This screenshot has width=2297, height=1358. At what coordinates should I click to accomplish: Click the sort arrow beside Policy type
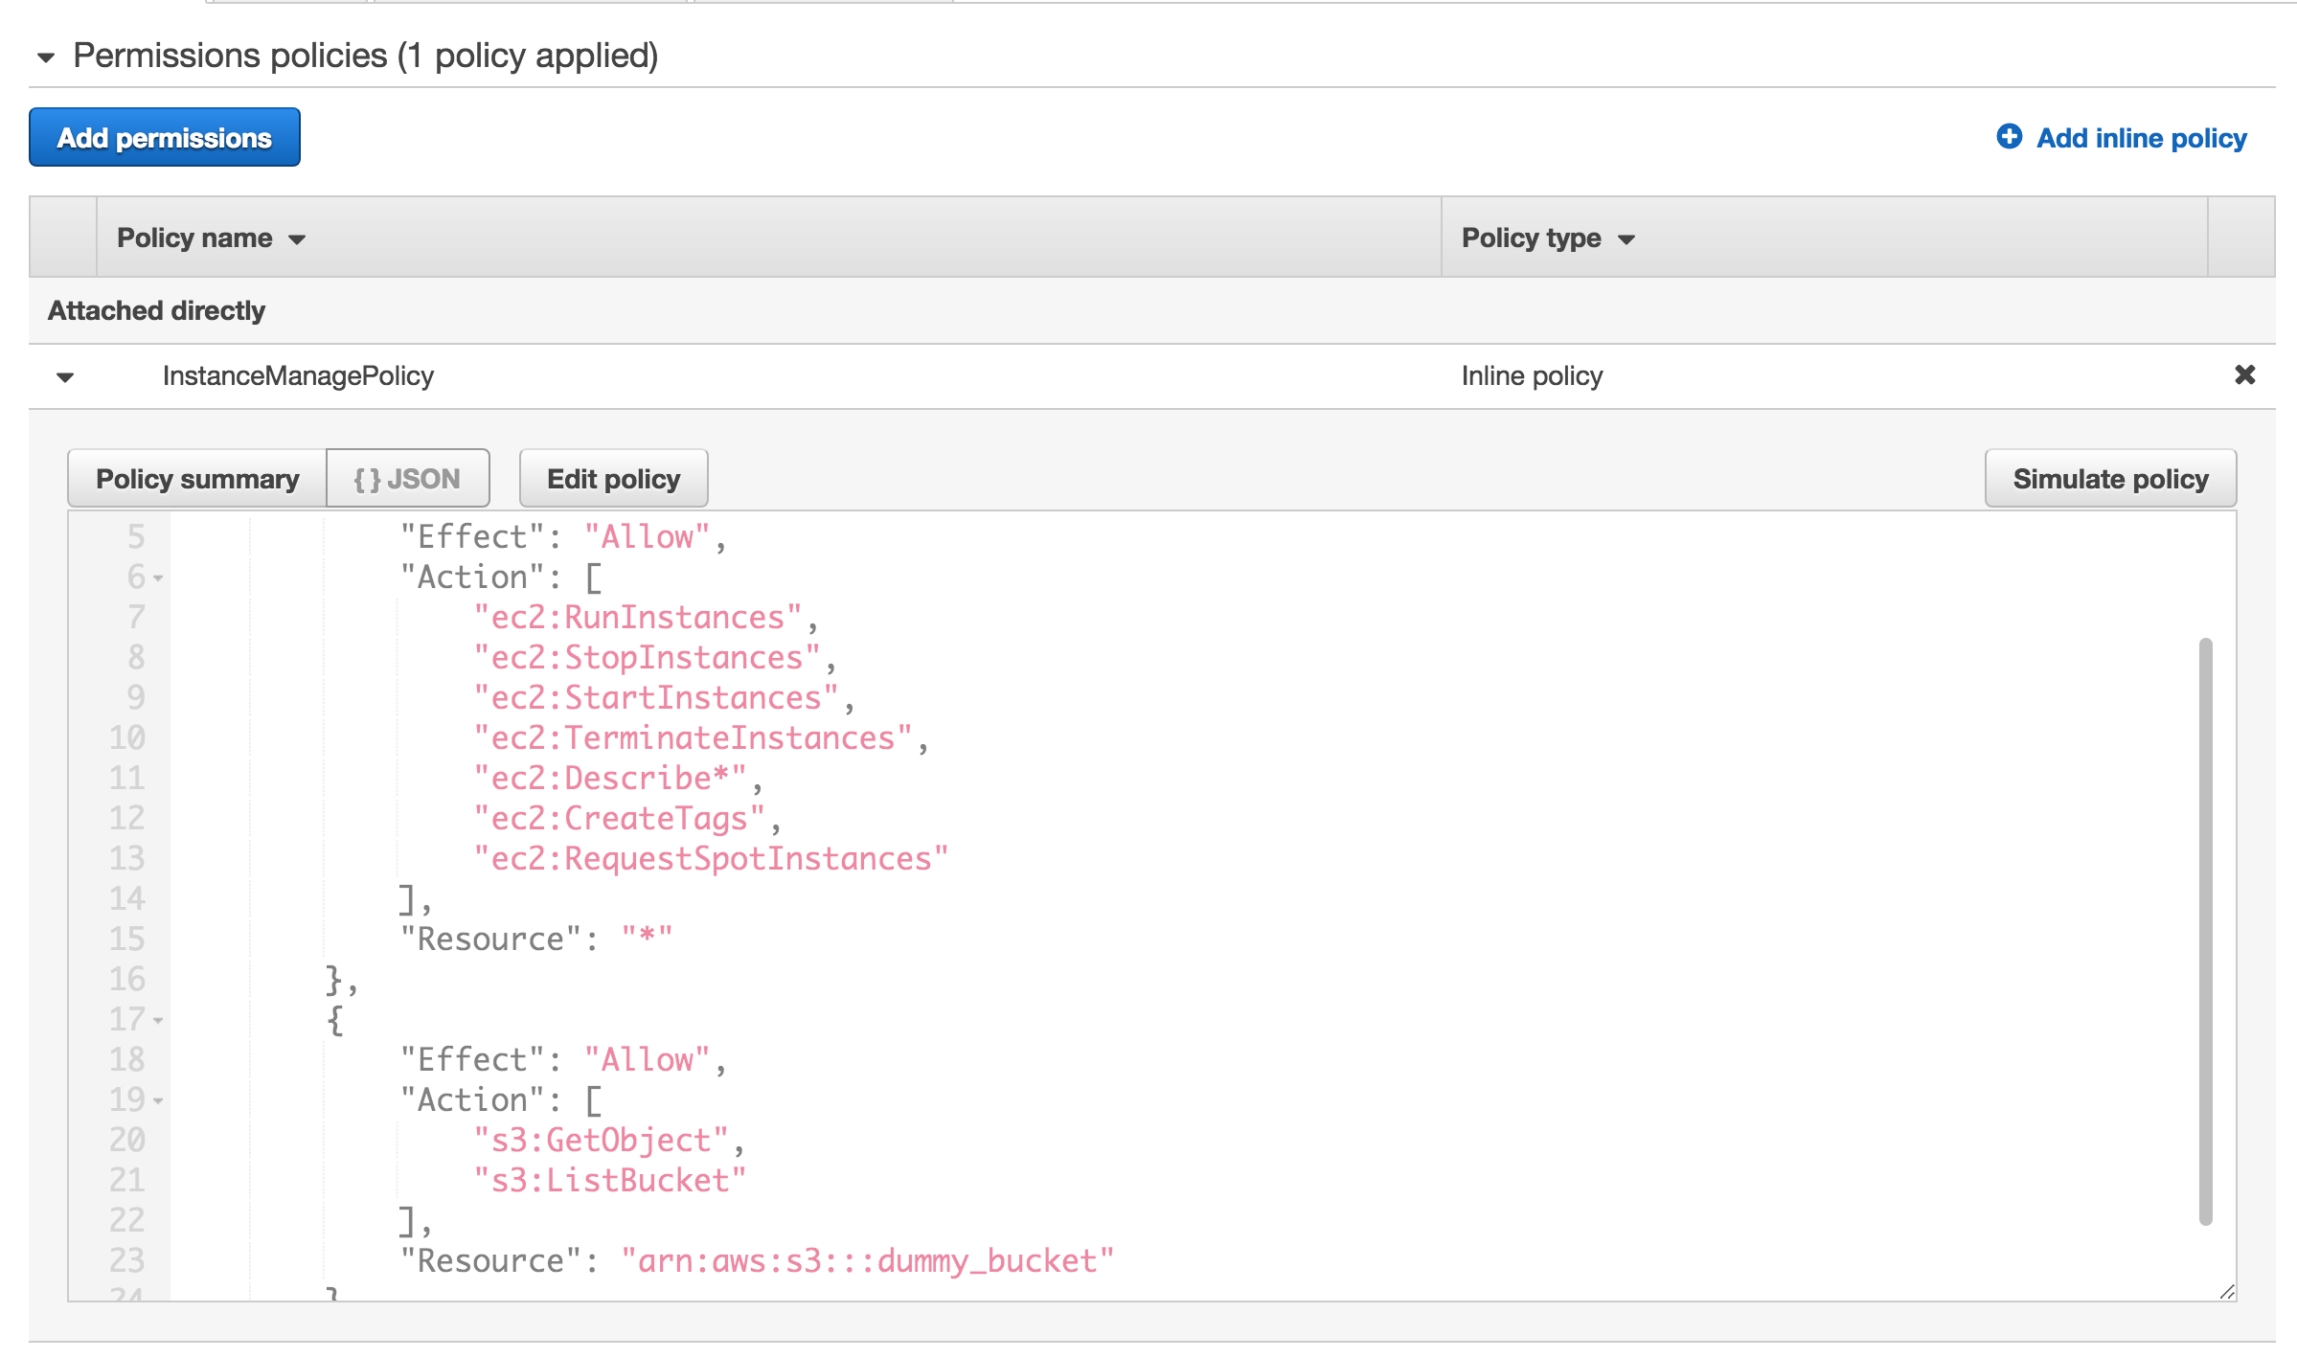pos(1626,239)
